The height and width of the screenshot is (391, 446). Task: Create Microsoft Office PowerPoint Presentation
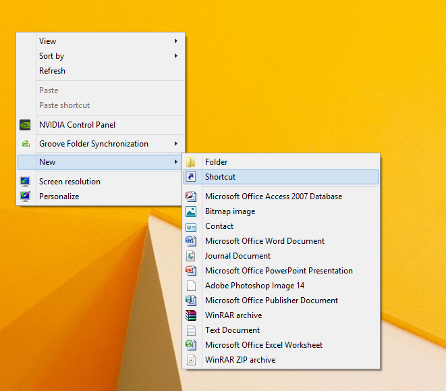tap(281, 271)
